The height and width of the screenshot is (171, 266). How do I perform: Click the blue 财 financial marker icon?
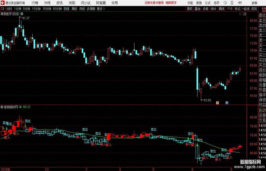point(227,103)
